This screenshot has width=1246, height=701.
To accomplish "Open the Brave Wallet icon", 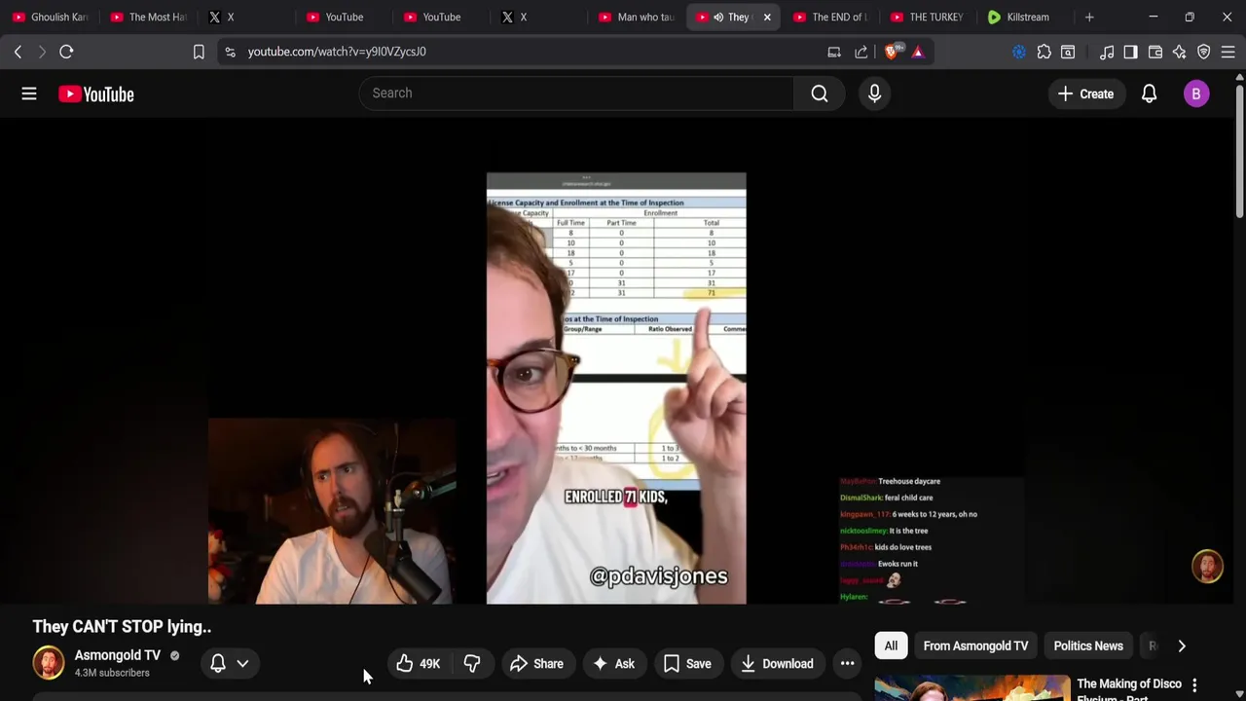I will coord(1155,52).
